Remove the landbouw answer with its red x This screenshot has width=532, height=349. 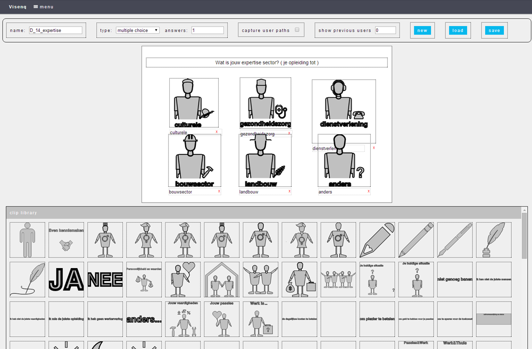tap(289, 192)
